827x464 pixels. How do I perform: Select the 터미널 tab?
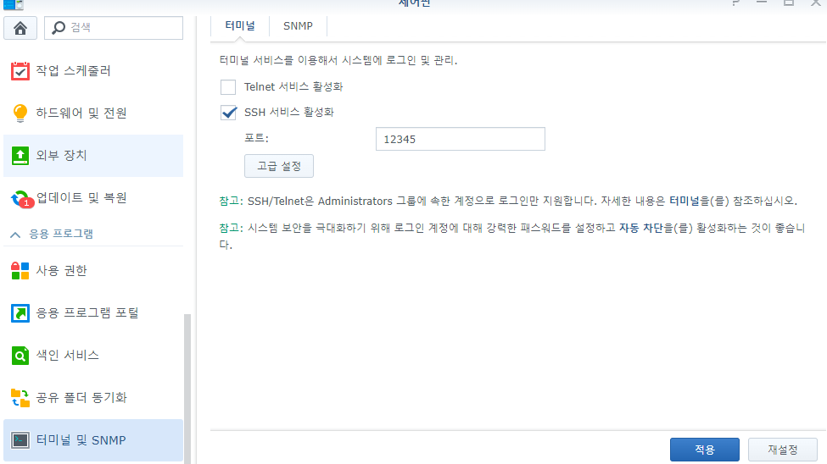coord(240,25)
